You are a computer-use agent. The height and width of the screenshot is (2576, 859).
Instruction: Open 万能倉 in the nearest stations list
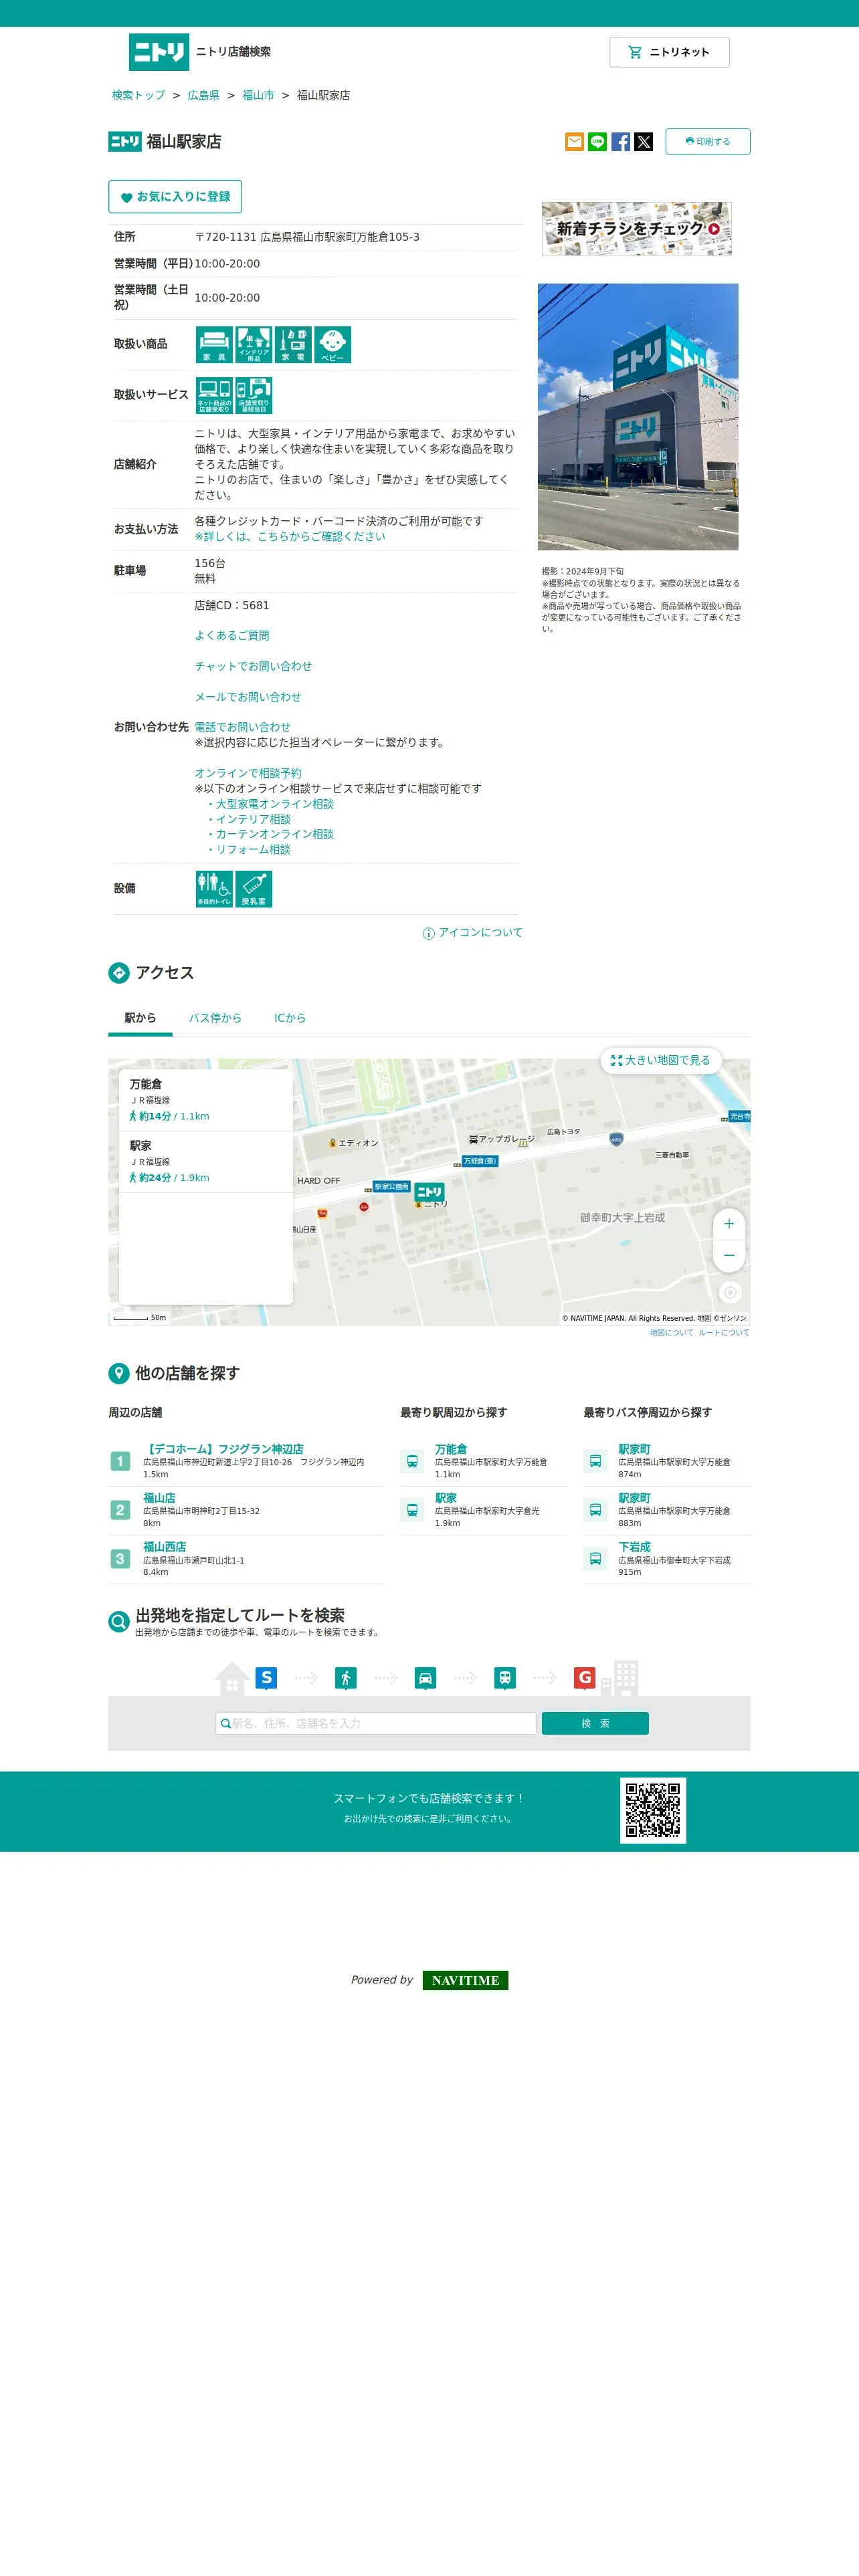tap(451, 1449)
